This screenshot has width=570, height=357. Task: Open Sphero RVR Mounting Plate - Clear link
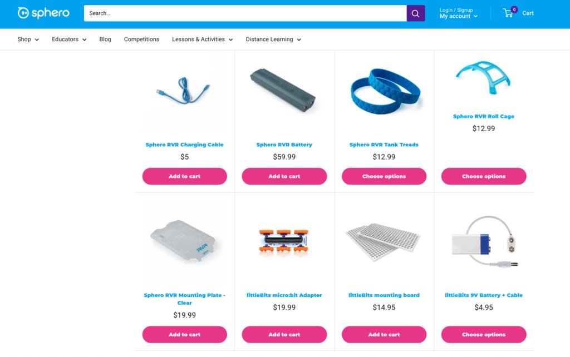tap(184, 299)
